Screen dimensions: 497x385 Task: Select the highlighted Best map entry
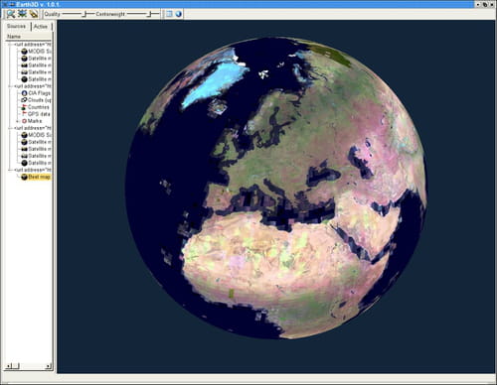click(36, 177)
